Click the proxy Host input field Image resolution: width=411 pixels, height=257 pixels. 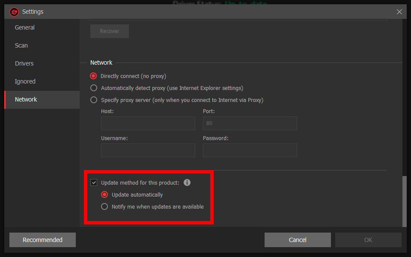pos(148,123)
